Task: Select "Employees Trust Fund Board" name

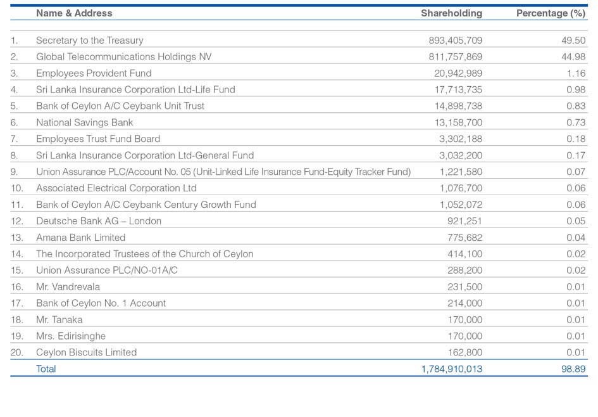Action: [x=98, y=139]
